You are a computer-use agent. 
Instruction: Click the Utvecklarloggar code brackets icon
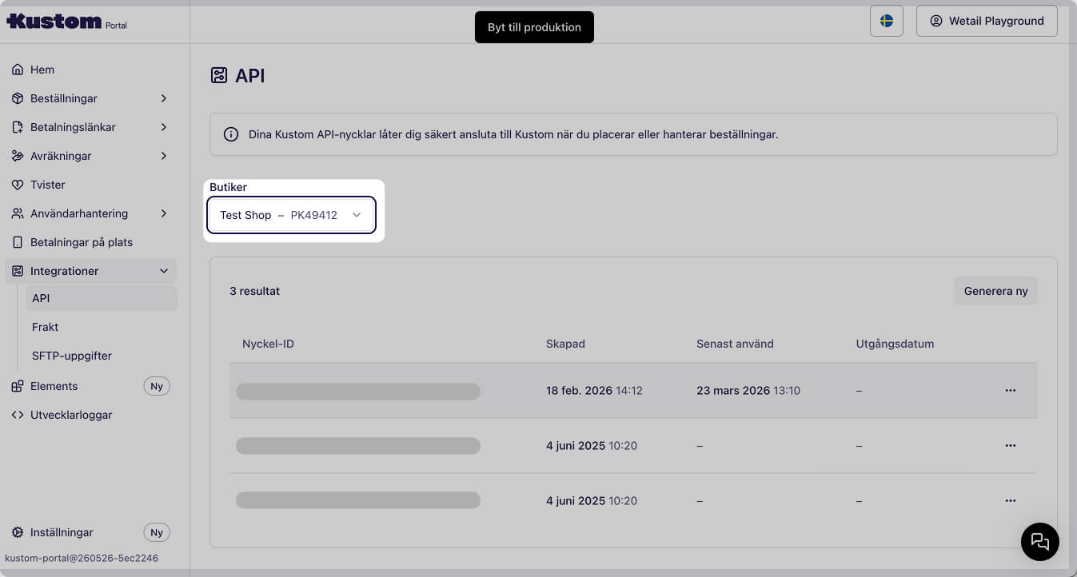click(18, 415)
